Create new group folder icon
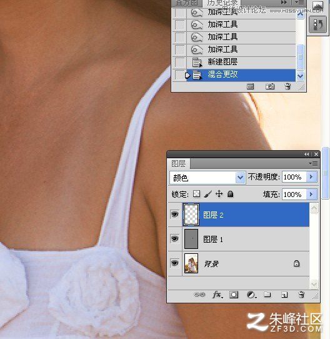Image resolution: width=330 pixels, height=339 pixels. tap(267, 295)
